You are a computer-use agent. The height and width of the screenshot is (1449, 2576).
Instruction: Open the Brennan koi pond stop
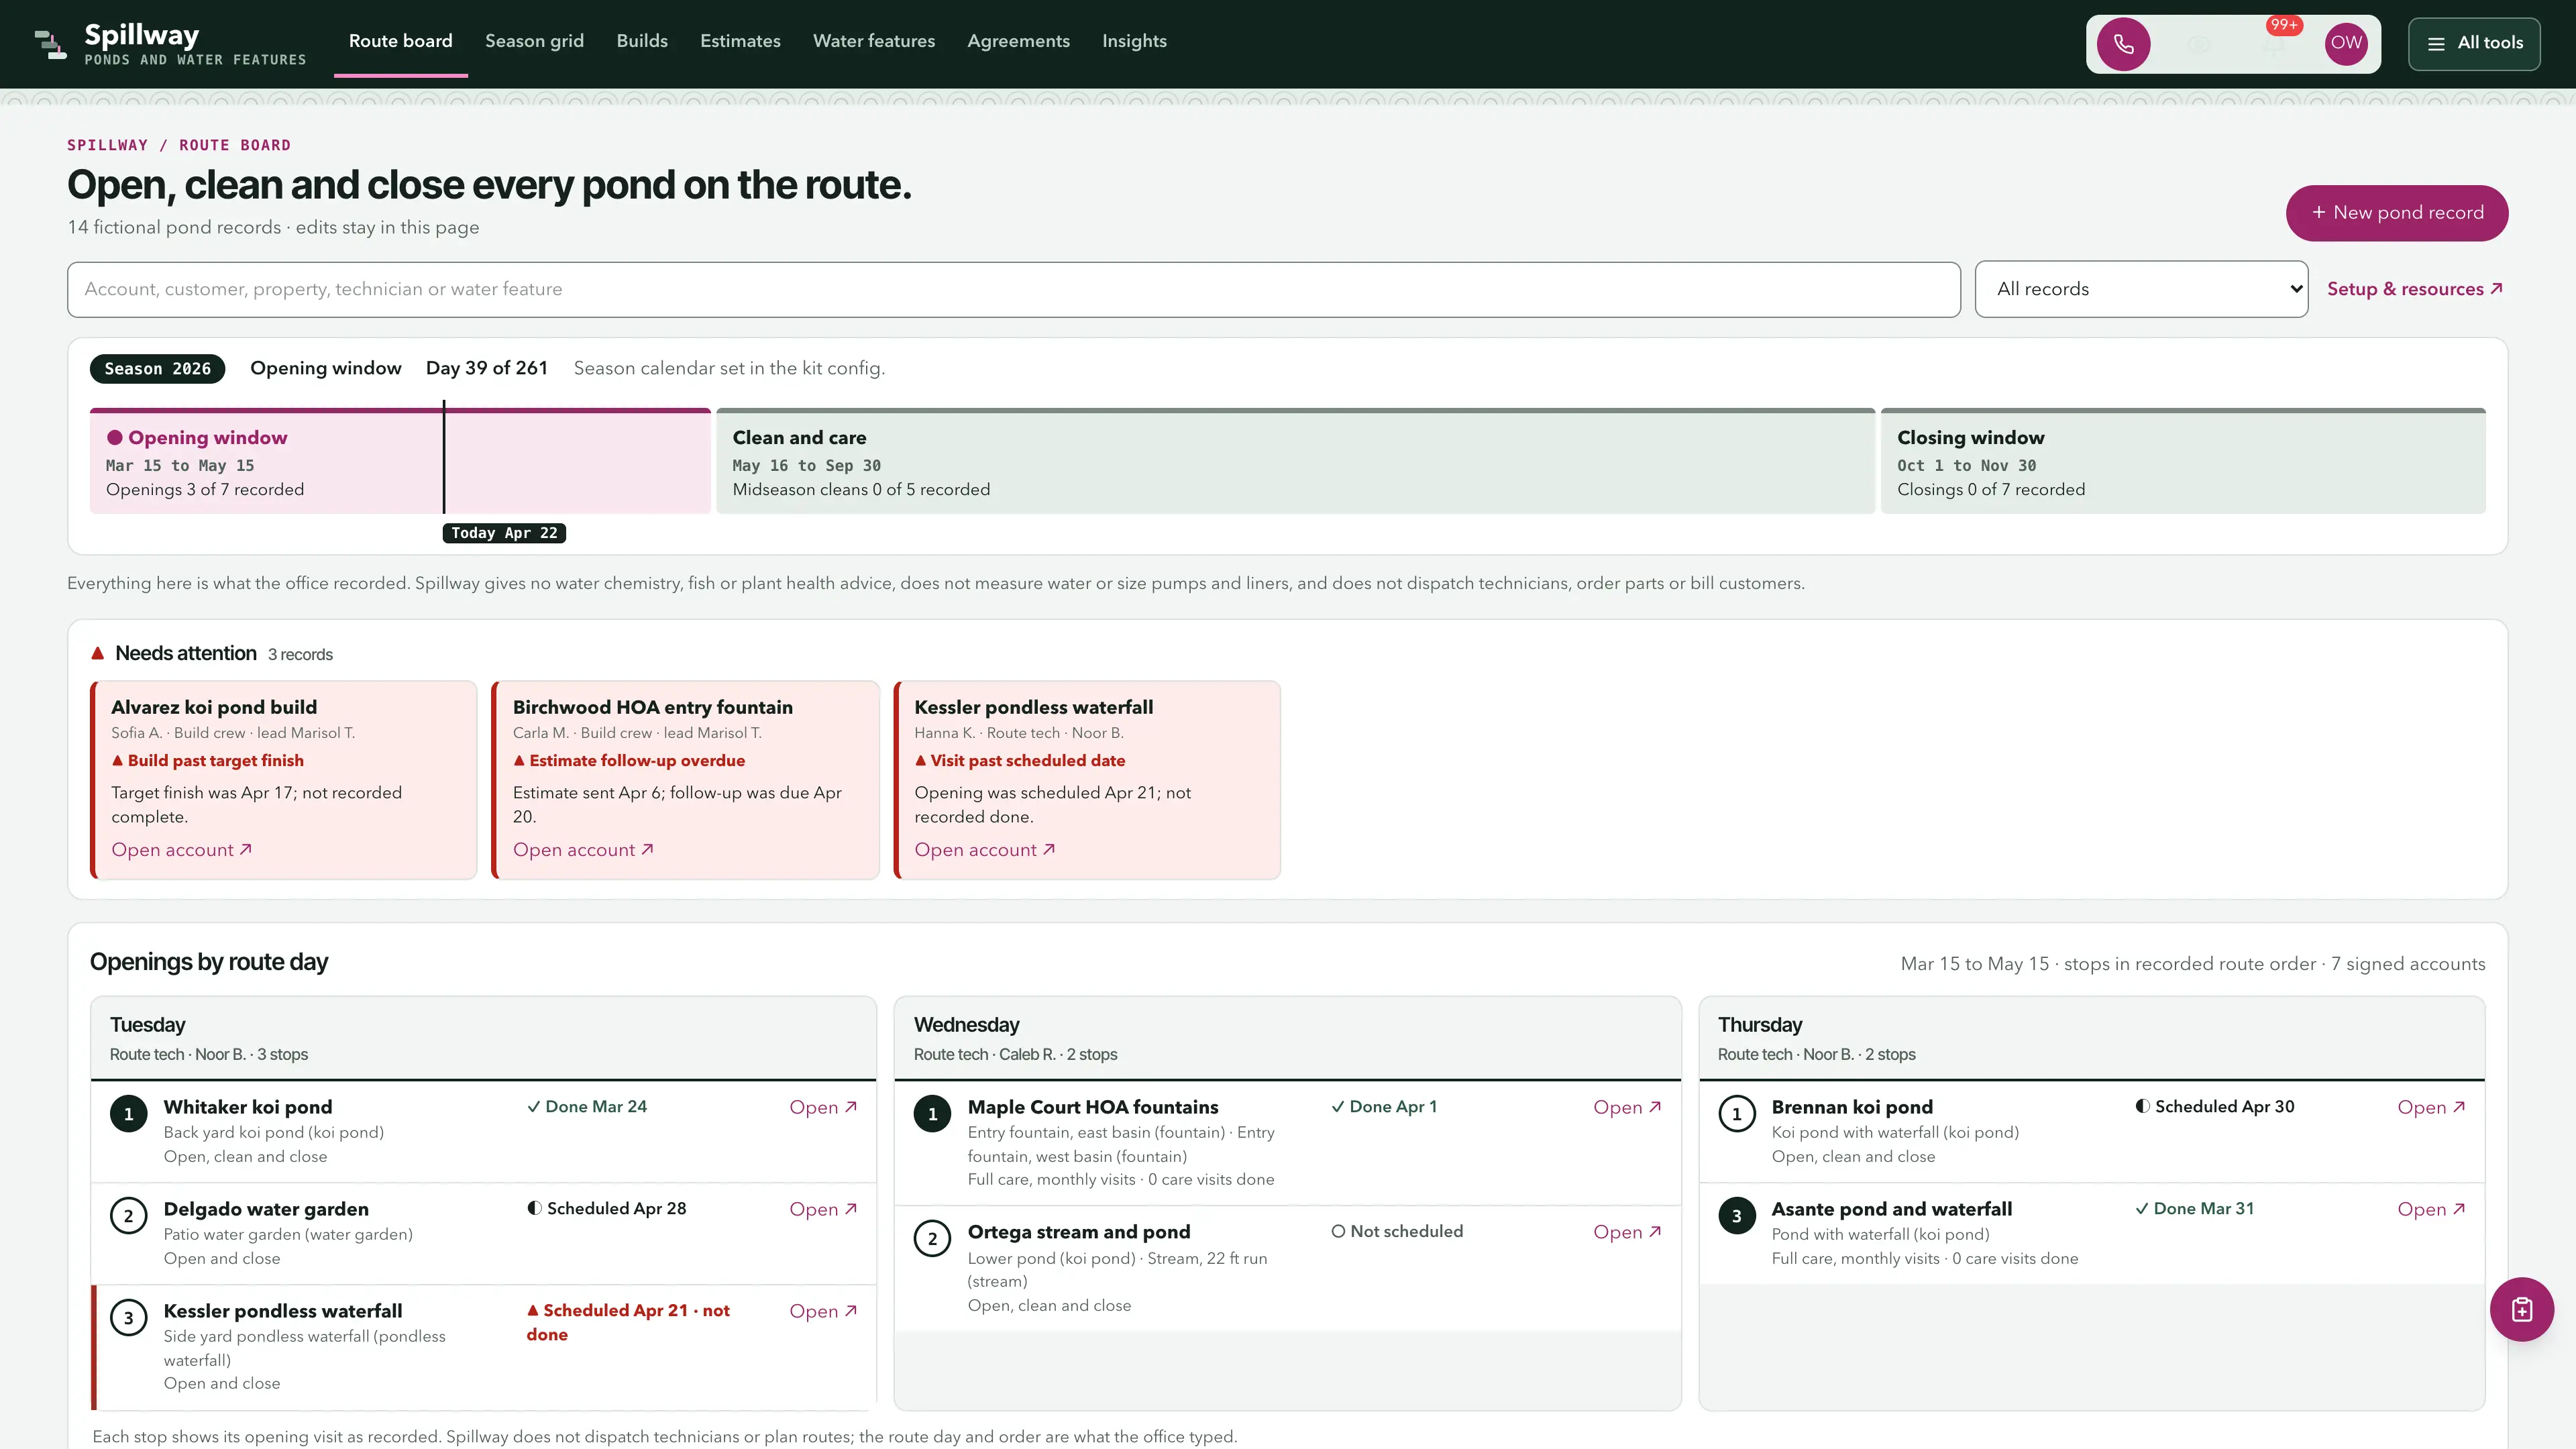[x=2431, y=1108]
